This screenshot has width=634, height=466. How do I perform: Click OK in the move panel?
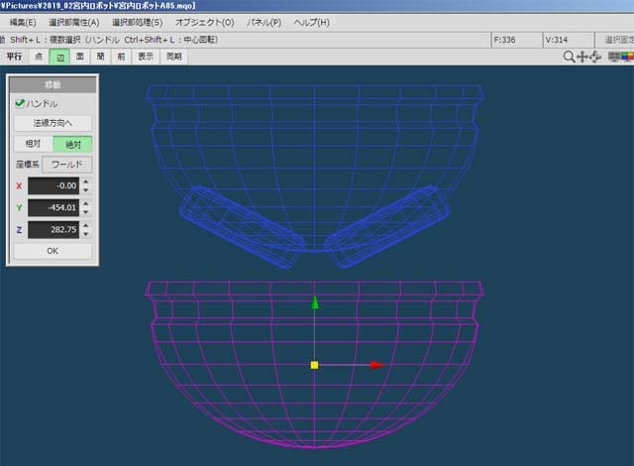click(x=53, y=251)
